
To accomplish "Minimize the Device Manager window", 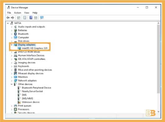I will pyautogui.click(x=138, y=7).
